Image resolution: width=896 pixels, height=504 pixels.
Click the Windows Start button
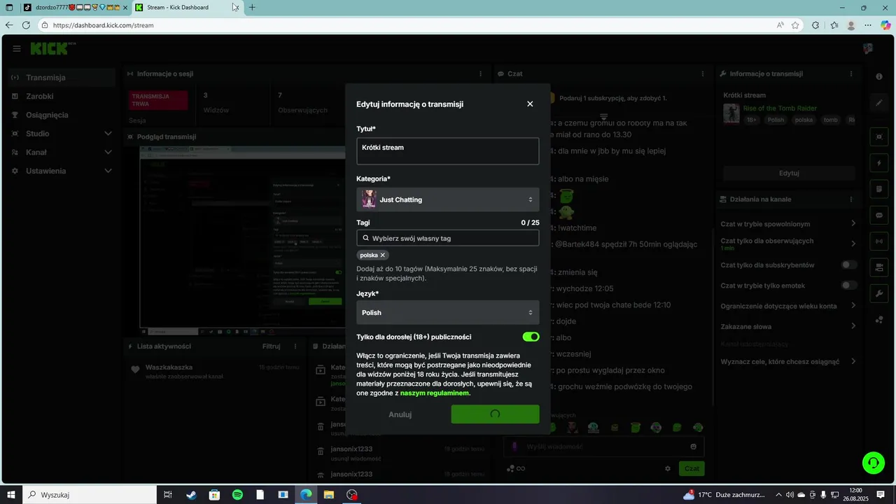pos(10,495)
